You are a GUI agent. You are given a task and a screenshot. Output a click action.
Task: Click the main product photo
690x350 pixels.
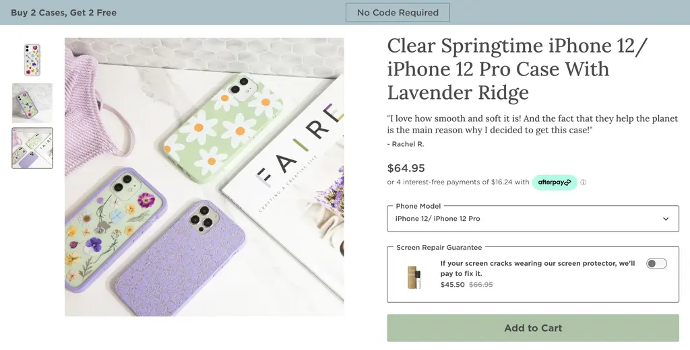pos(204,176)
